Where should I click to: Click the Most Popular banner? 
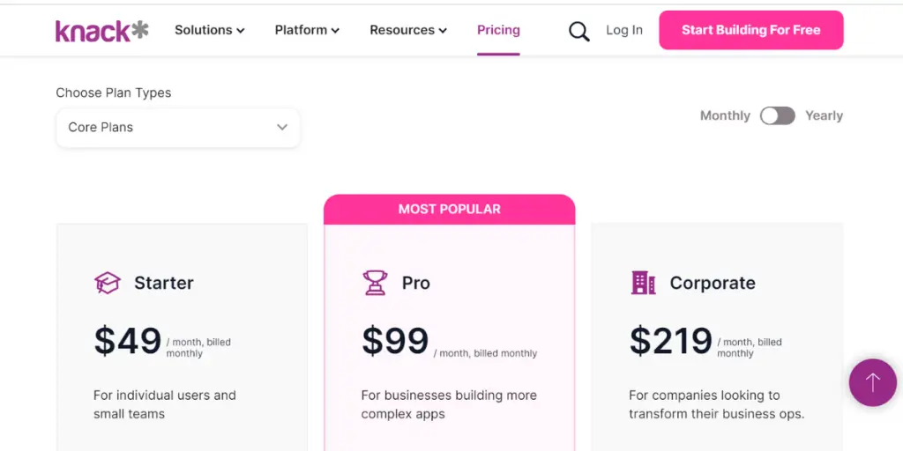click(449, 210)
